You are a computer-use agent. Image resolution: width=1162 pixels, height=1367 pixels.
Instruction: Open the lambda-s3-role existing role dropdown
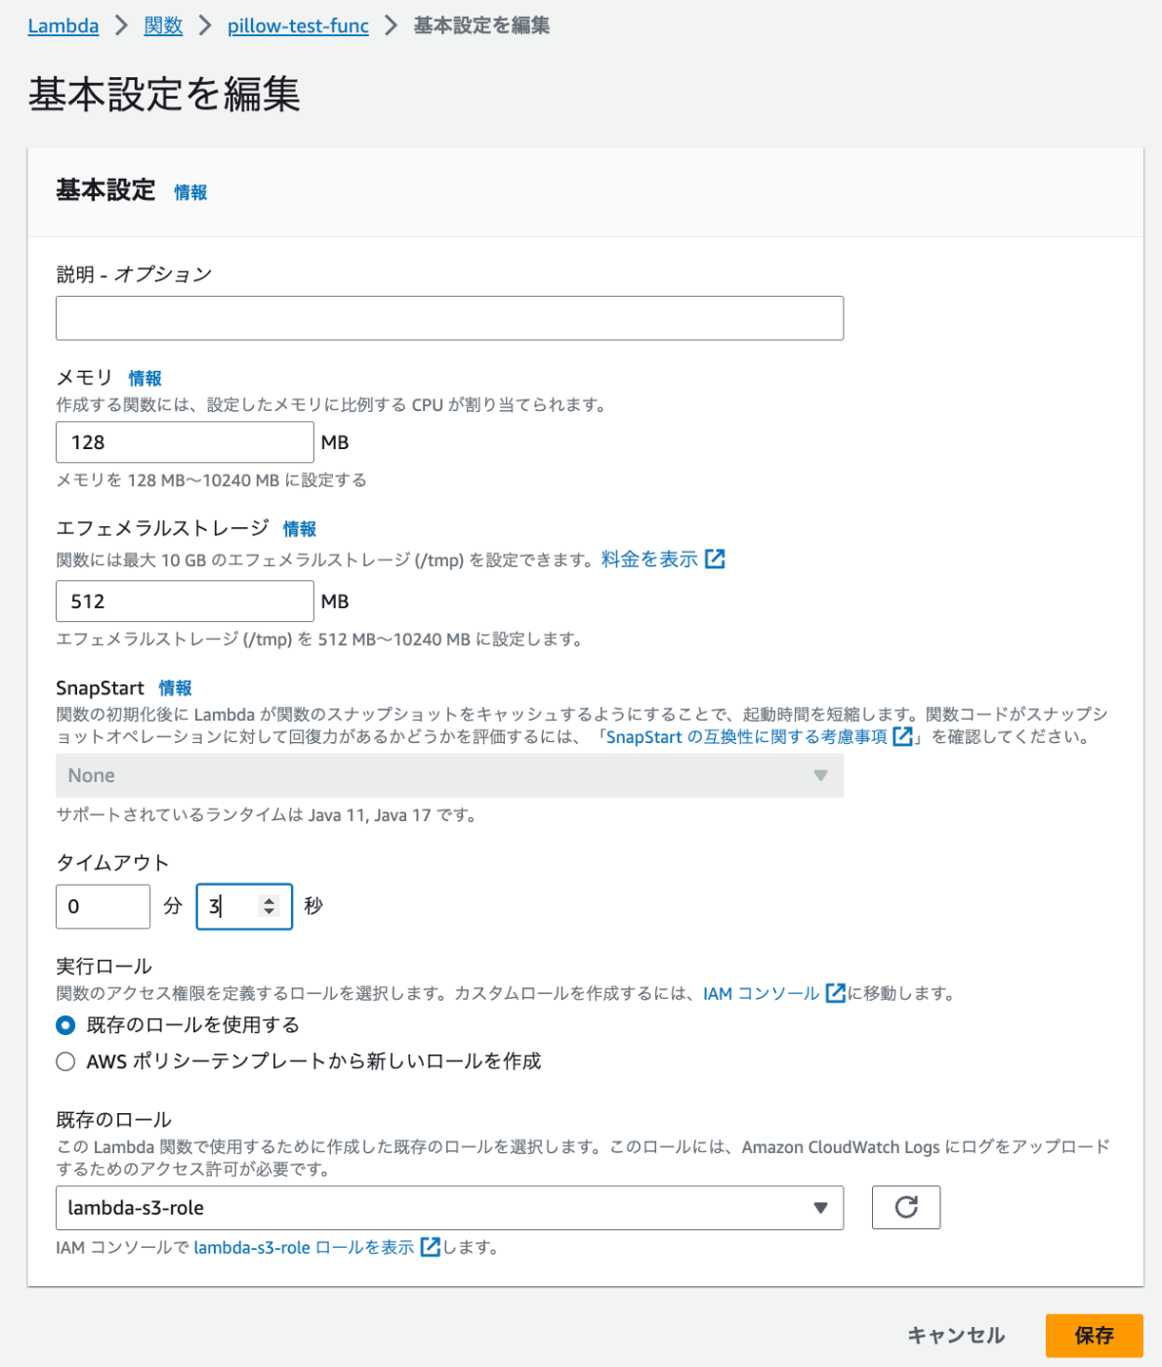449,1208
